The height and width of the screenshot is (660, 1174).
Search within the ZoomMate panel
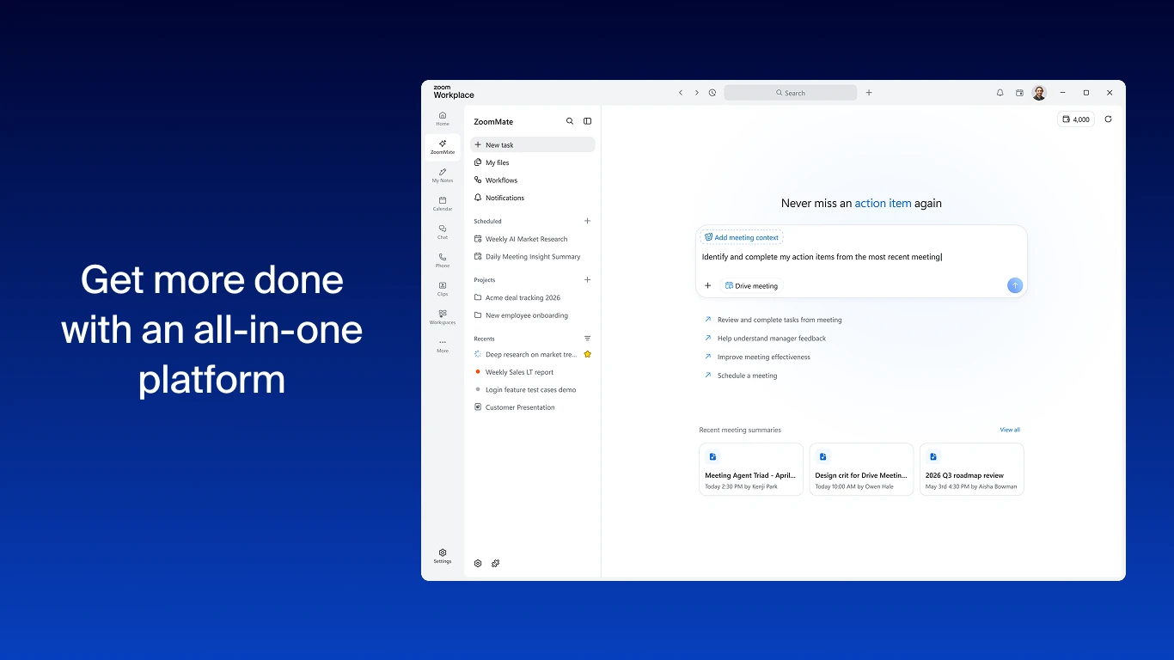pos(570,121)
